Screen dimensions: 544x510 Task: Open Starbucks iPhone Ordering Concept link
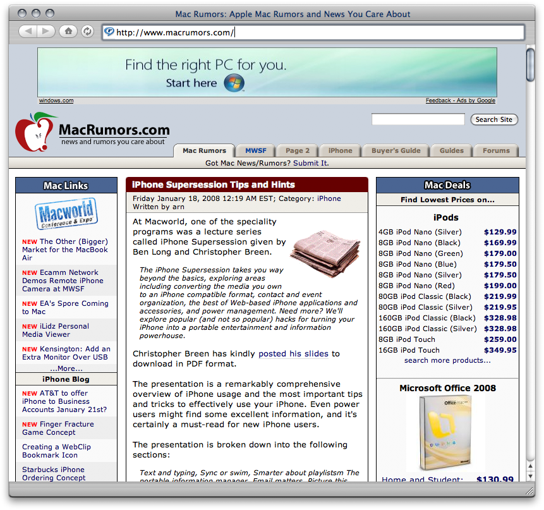pyautogui.click(x=54, y=473)
